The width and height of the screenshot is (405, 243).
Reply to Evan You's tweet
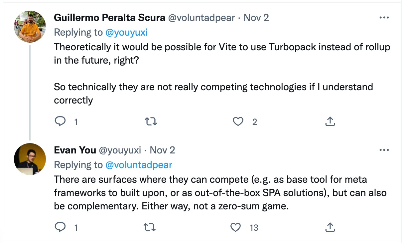click(60, 227)
